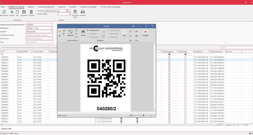Viewport: 253px width, 135px height.
Task: Click the Aktualisieren refresh icon
Action: click(4, 12)
